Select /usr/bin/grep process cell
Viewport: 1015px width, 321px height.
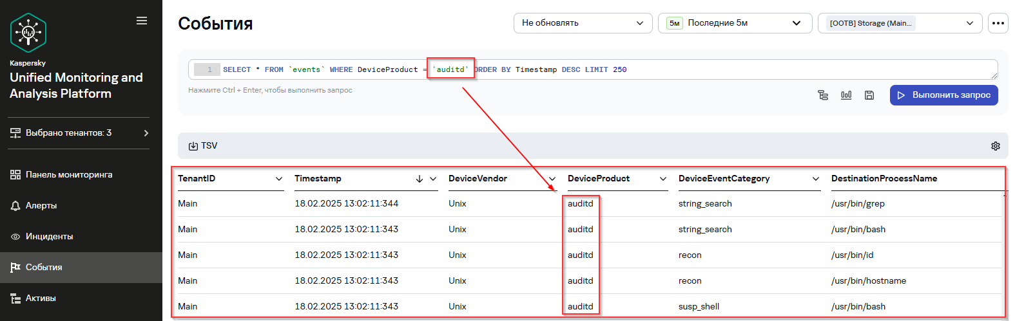tap(858, 204)
